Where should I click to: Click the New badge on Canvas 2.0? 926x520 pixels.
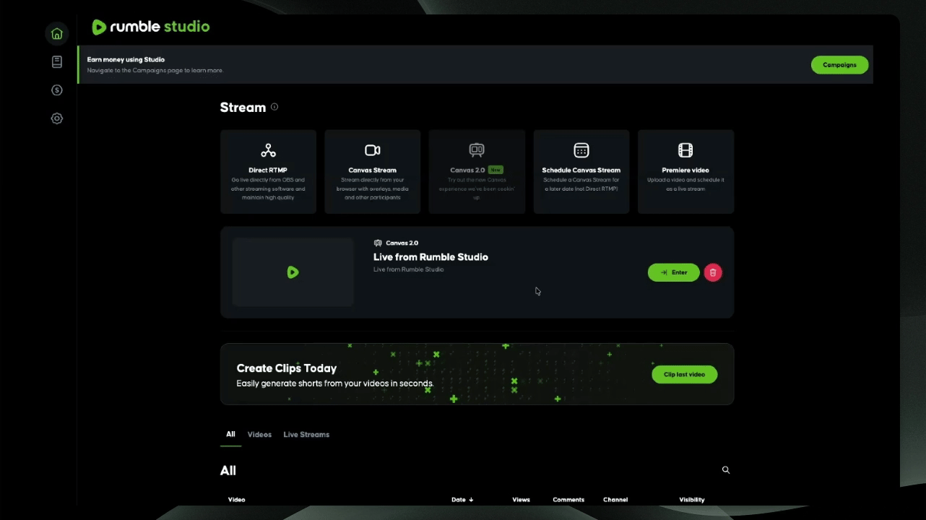click(x=496, y=170)
